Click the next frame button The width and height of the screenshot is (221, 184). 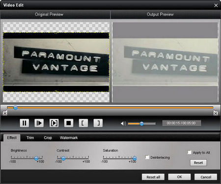tap(54, 123)
